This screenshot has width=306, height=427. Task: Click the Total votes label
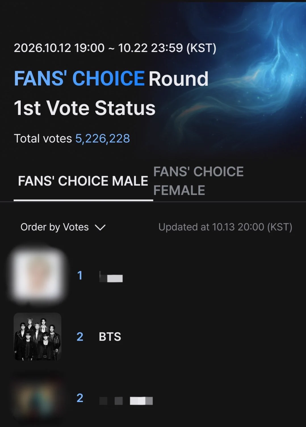pos(43,139)
